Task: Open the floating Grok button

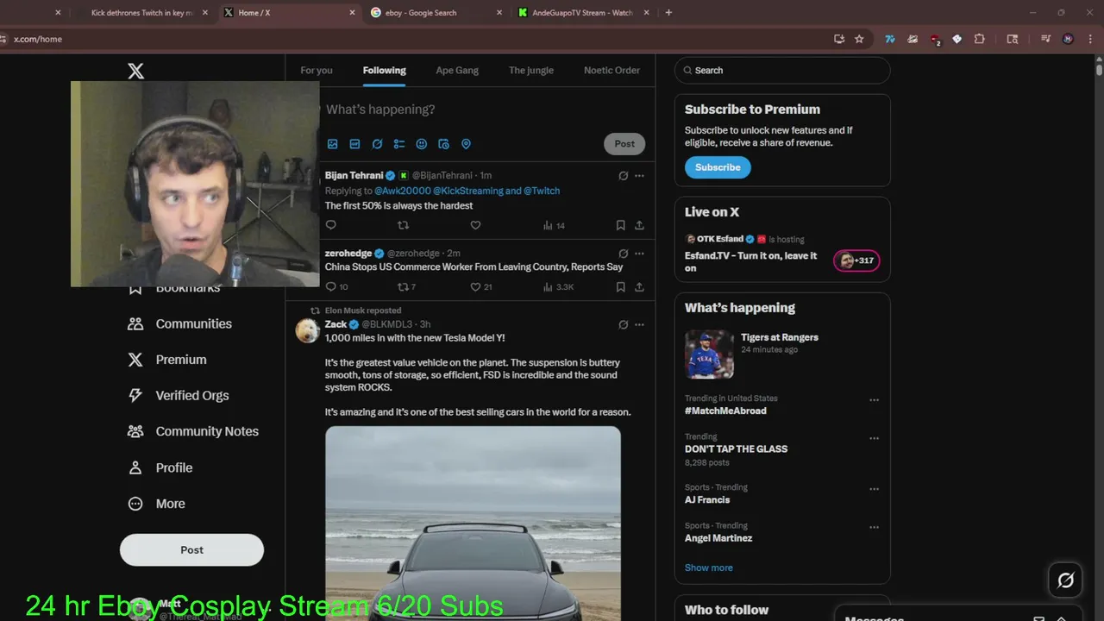Action: (x=1066, y=580)
